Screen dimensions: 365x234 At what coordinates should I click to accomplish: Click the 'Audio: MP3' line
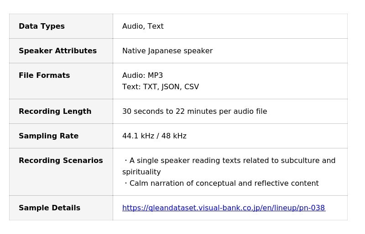coord(142,76)
